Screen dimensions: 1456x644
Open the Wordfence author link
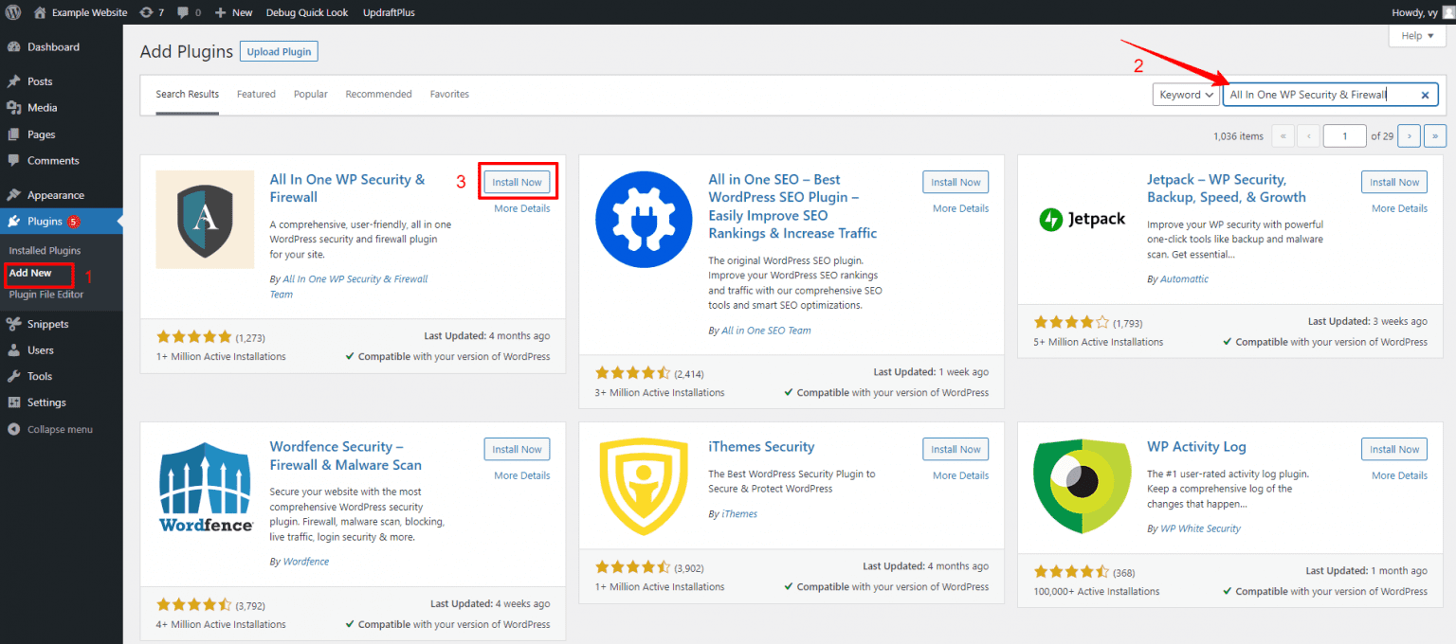306,562
